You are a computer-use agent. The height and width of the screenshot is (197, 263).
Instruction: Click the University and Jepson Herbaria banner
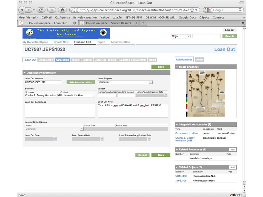pos(66,33)
